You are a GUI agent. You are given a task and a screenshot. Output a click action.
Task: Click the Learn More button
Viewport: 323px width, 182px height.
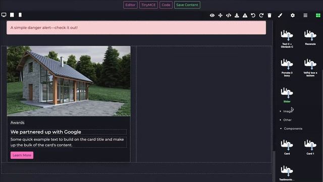[x=22, y=155]
